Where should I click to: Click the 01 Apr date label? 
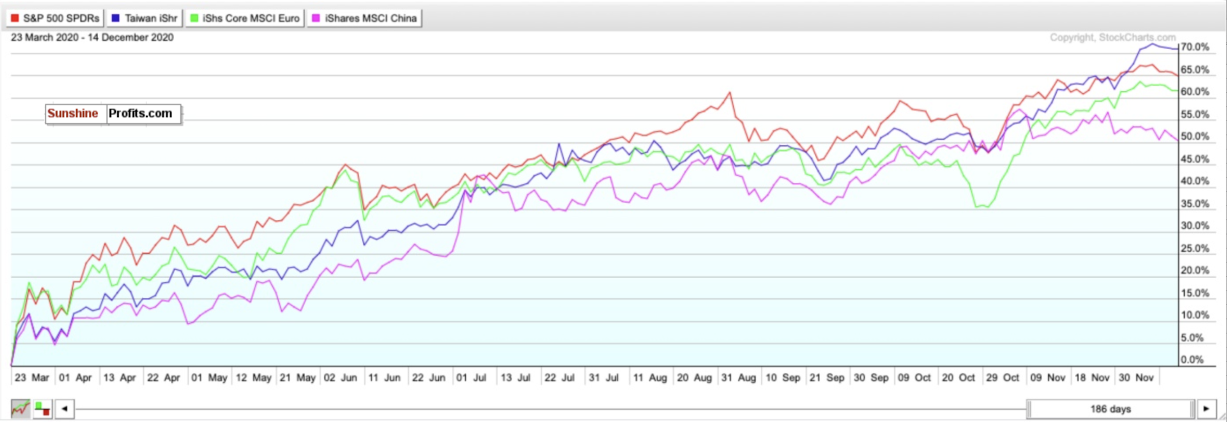(x=76, y=378)
